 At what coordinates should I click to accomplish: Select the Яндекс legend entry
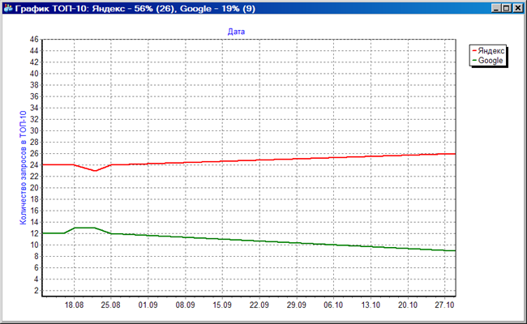488,51
